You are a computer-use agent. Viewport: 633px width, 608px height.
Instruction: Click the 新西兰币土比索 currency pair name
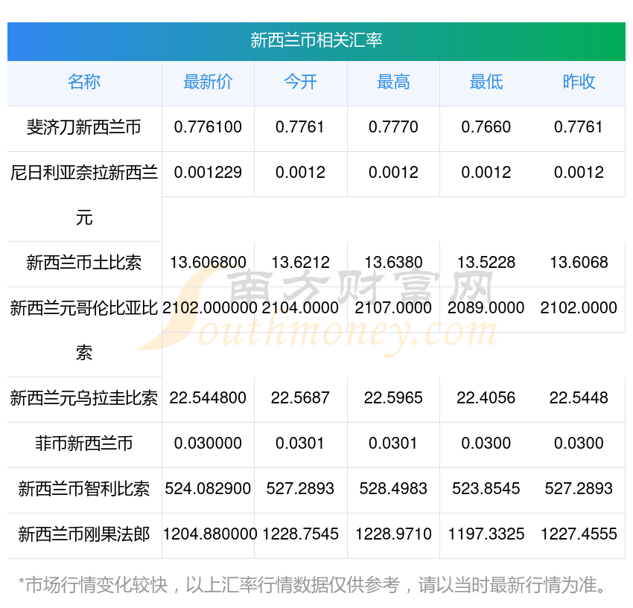pos(84,263)
